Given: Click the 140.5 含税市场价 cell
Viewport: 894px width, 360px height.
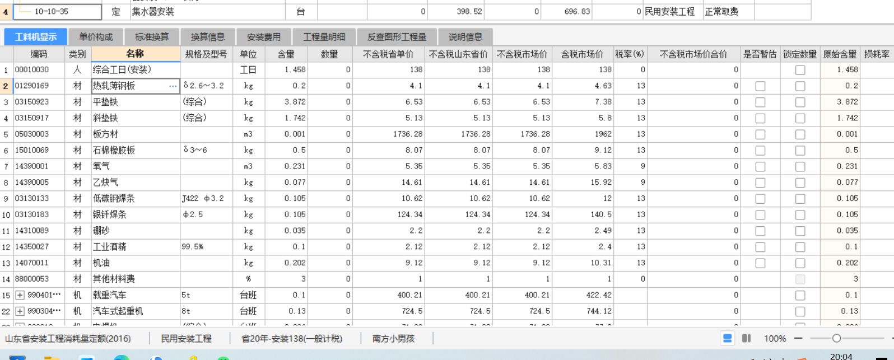Looking at the screenshot, I should (x=582, y=215).
